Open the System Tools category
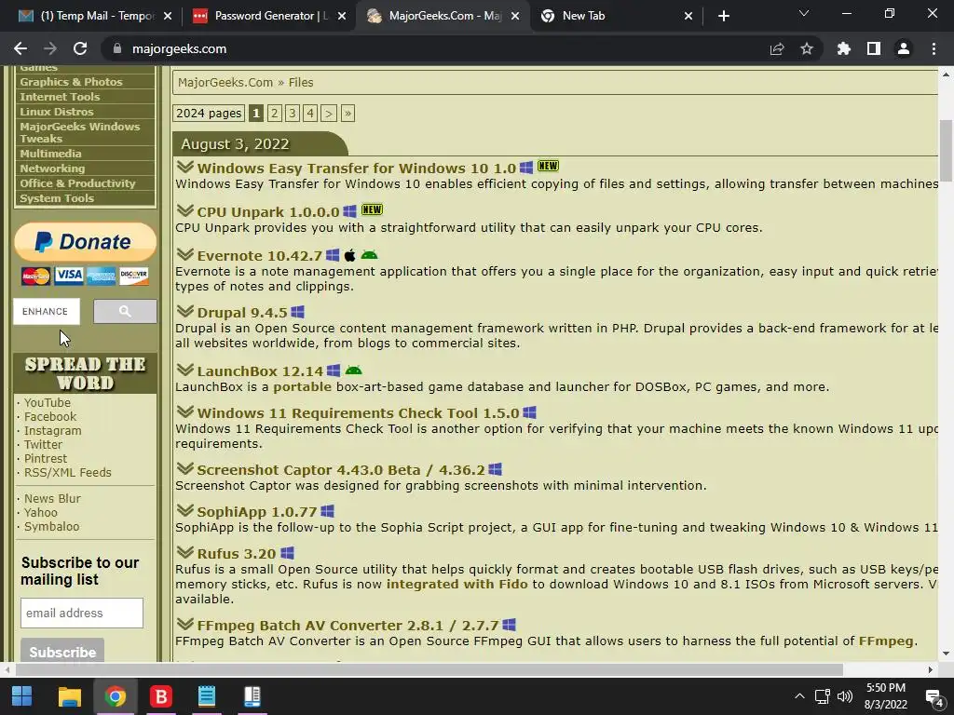The width and height of the screenshot is (954, 715). click(x=57, y=198)
